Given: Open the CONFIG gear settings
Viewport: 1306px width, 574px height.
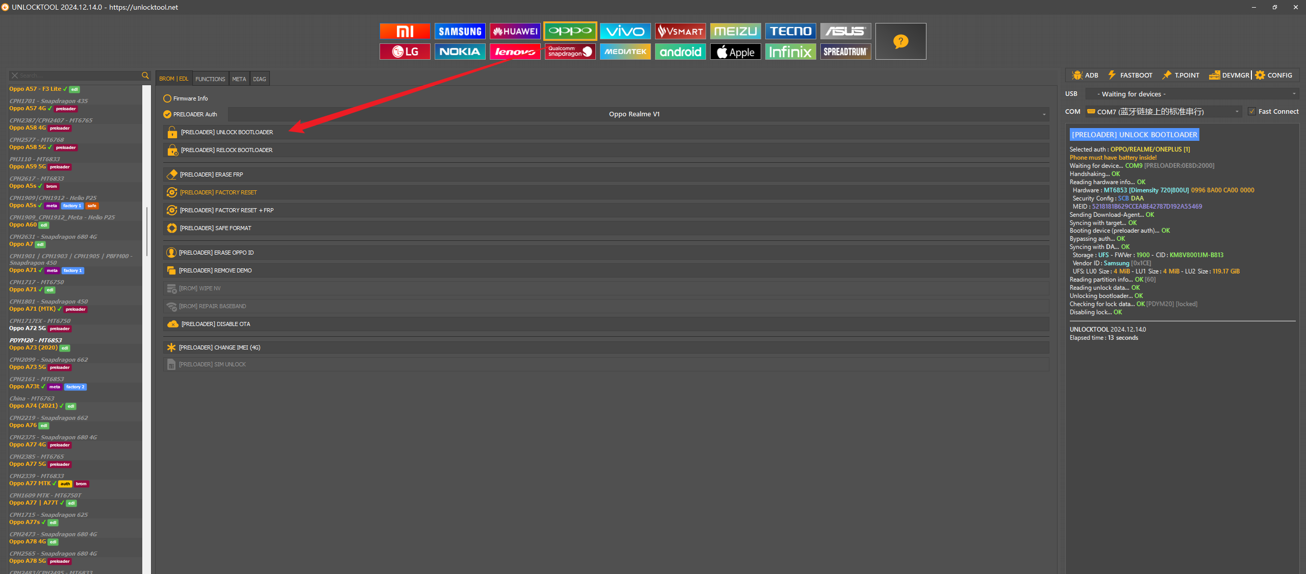Looking at the screenshot, I should coord(1274,75).
